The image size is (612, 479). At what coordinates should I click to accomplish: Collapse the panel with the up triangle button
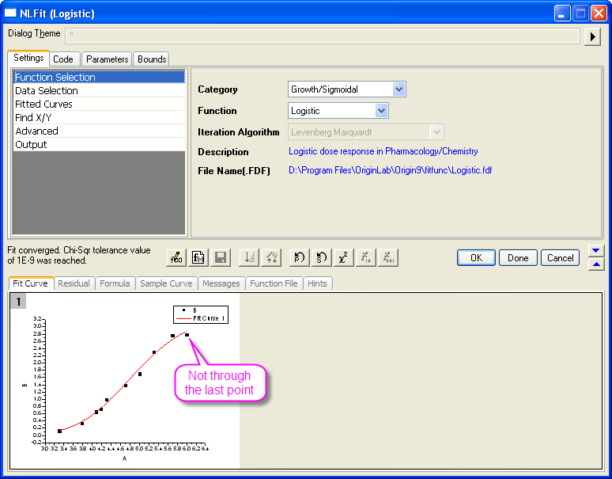pos(596,264)
